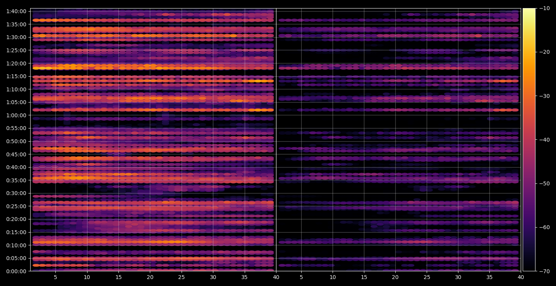Click x-axis tick 25 of the left panel
Viewport: 556px width, 286px height.
click(x=182, y=277)
